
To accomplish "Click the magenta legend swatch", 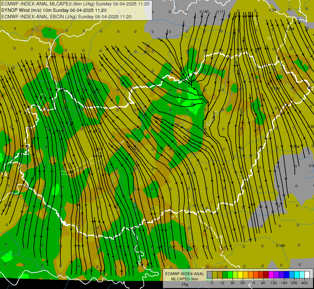I will (x=271, y=275).
